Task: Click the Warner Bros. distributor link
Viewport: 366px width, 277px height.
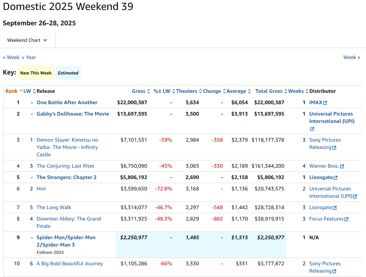Action: [x=324, y=166]
